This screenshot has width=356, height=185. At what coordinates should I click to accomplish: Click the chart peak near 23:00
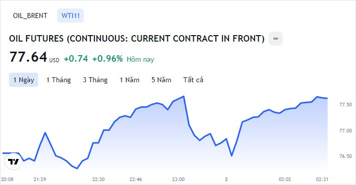(x=184, y=96)
